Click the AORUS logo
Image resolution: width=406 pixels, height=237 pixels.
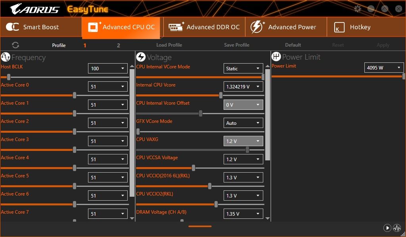coord(35,9)
